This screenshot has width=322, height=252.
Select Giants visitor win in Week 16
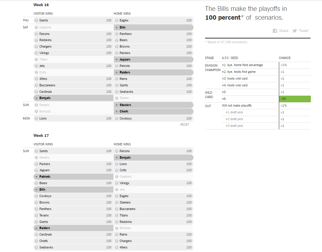click(x=73, y=20)
